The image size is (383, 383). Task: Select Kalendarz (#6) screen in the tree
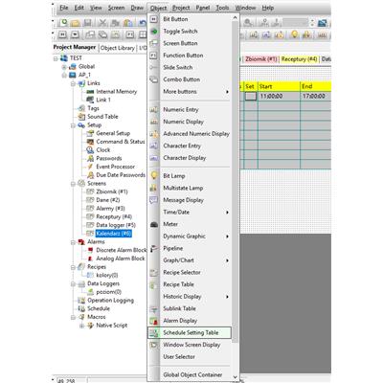[x=114, y=234]
